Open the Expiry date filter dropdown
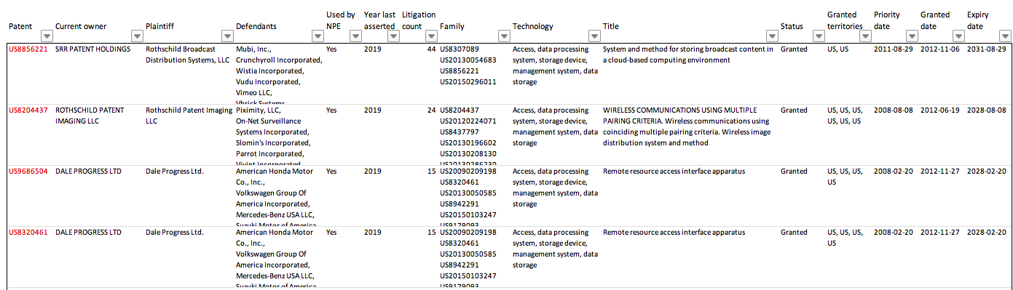Viewport: 1013px width, 290px height. [x=1005, y=36]
